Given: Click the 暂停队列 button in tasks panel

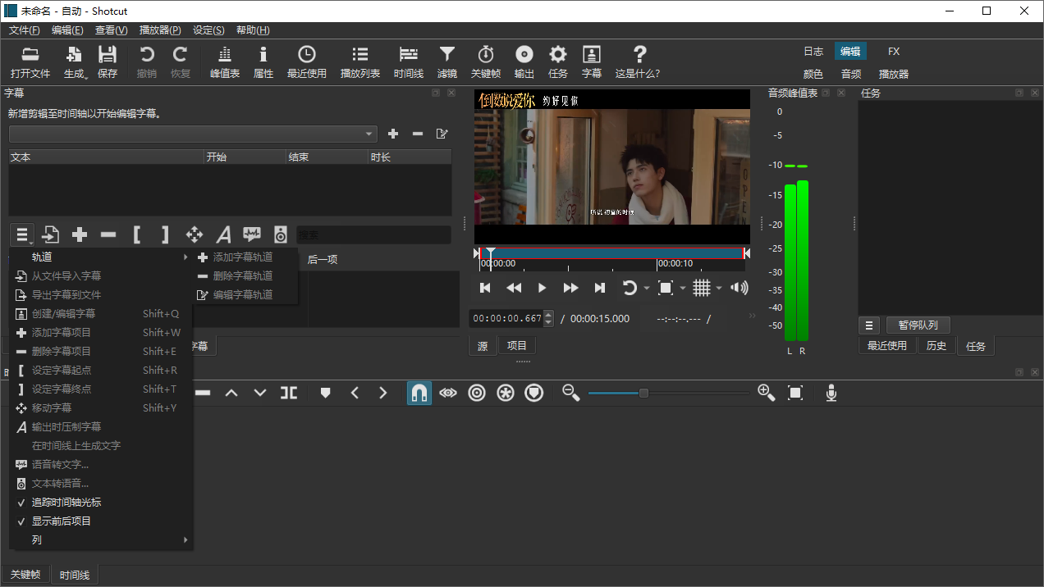Looking at the screenshot, I should pyautogui.click(x=918, y=325).
